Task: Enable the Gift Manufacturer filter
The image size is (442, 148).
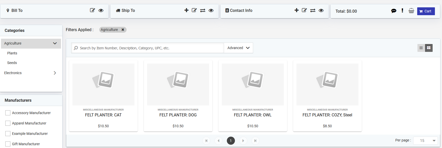Action: [x=8, y=144]
